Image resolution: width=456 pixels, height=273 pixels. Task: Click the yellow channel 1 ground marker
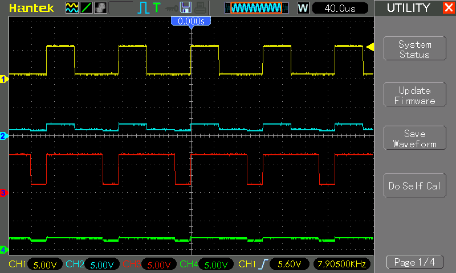4,79
